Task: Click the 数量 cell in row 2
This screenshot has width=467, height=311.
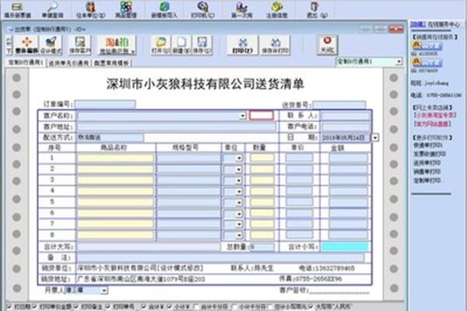Action: pos(262,169)
